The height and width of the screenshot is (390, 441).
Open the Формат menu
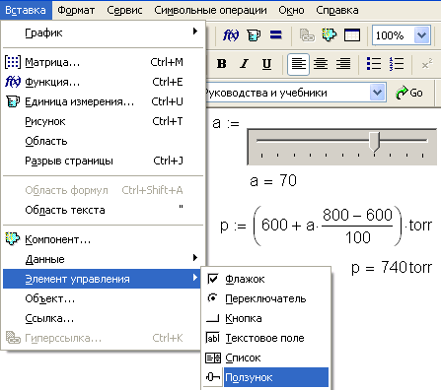(x=76, y=10)
